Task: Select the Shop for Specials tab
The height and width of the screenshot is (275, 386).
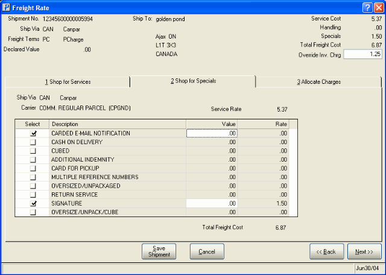Action: click(x=193, y=81)
